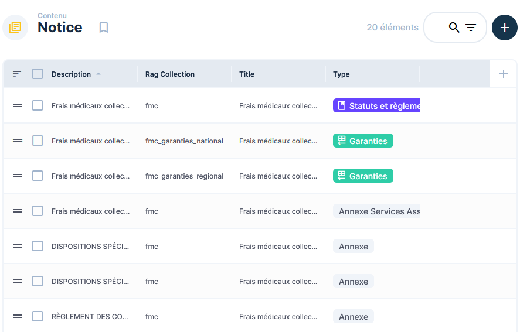This screenshot has width=520, height=332.
Task: Toggle the select-all checkbox in header
Action: click(x=38, y=74)
